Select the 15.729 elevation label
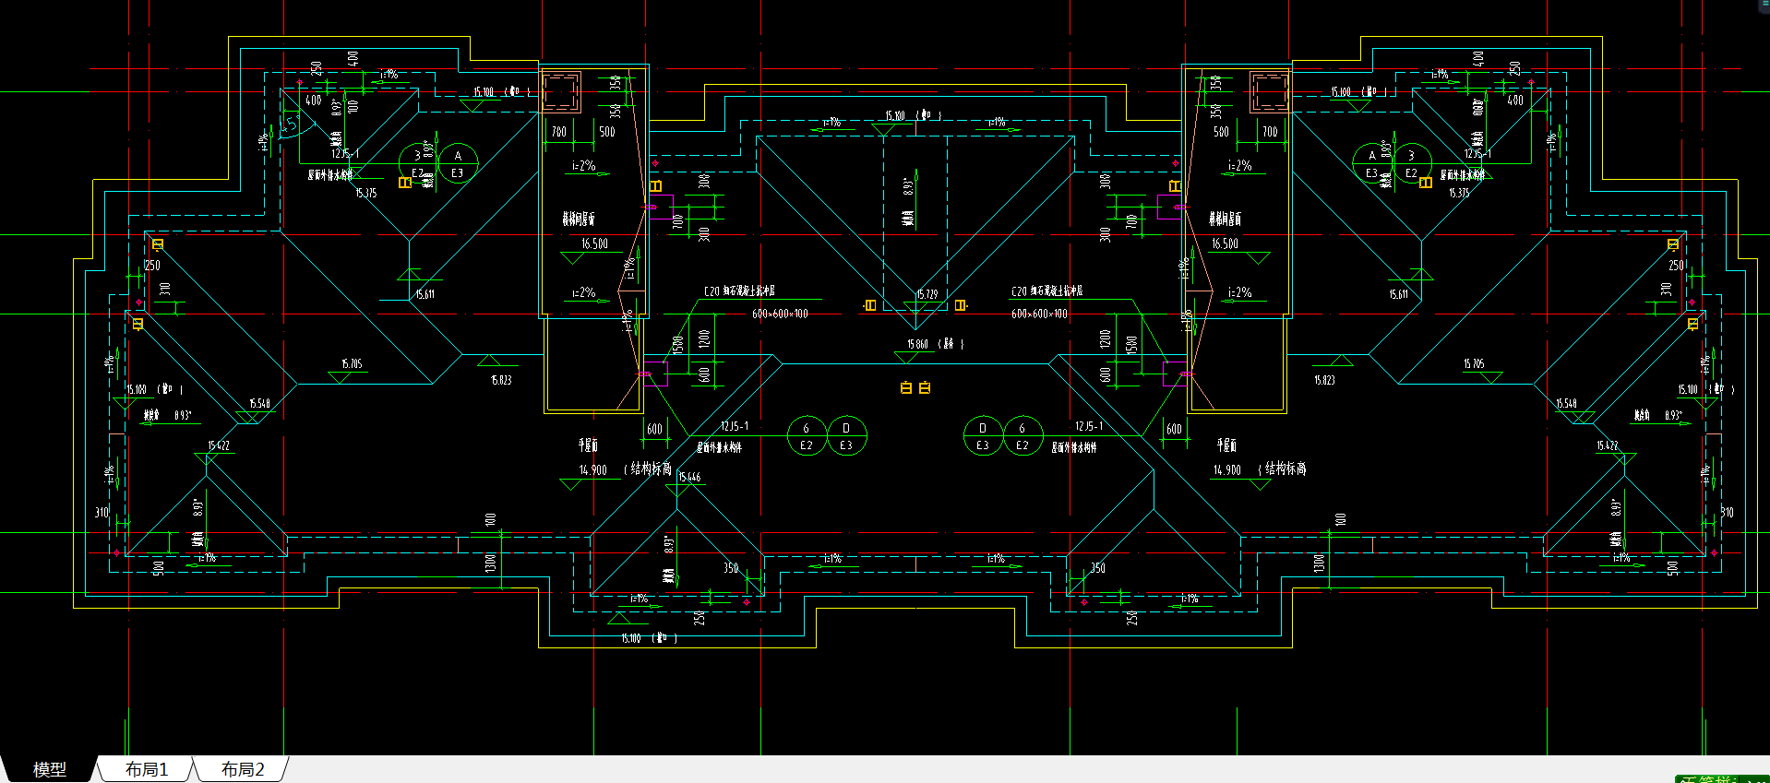Screen dimensions: 1770x783 click(x=927, y=294)
